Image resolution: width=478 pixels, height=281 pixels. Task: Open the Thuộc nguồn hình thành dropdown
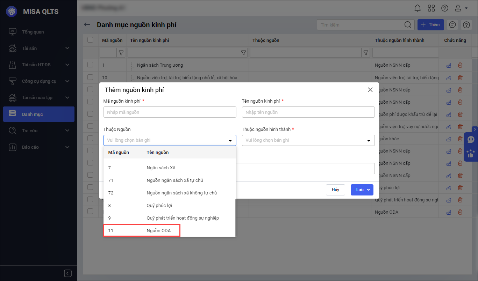[308, 140]
